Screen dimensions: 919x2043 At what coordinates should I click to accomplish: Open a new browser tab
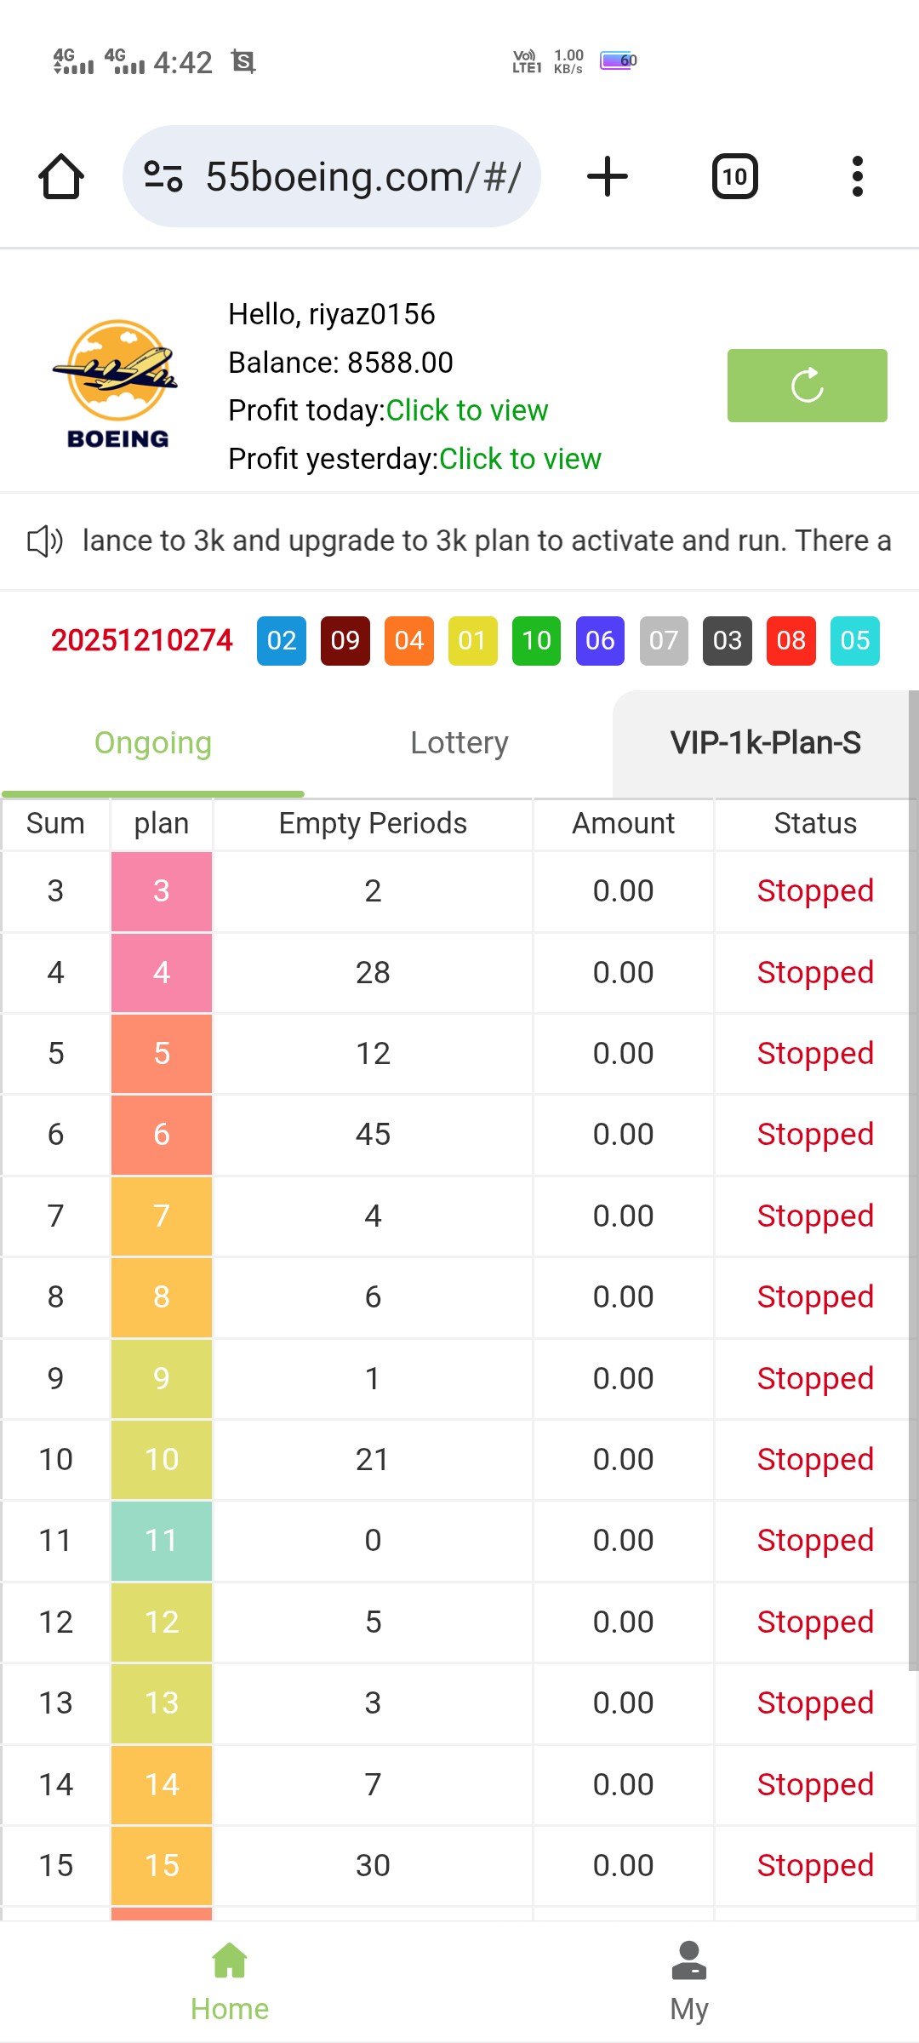pos(608,177)
